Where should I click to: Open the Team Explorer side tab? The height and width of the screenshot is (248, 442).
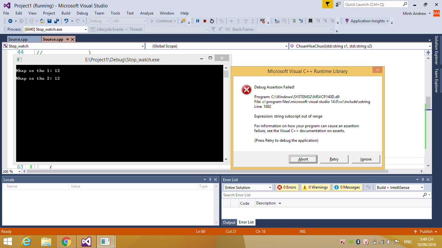tap(436, 80)
